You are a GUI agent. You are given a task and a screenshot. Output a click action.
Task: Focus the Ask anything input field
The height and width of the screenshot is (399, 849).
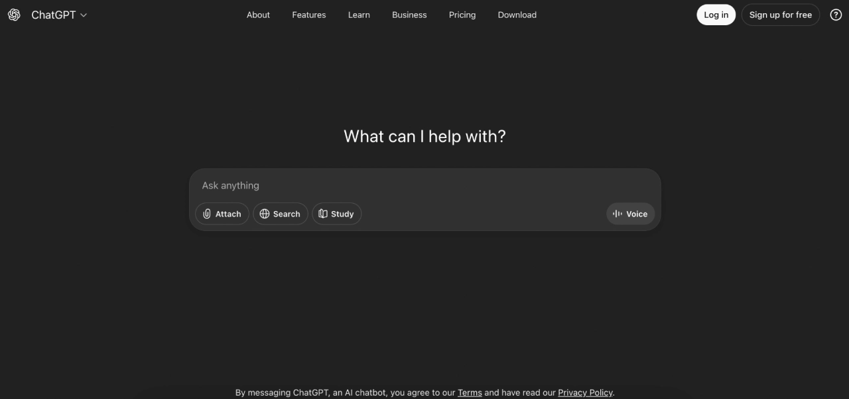click(424, 185)
